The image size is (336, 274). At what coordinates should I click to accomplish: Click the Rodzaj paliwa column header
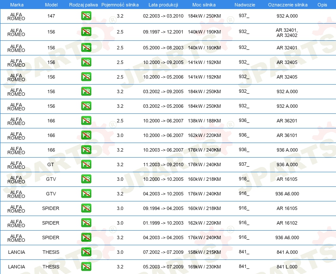tap(84, 5)
